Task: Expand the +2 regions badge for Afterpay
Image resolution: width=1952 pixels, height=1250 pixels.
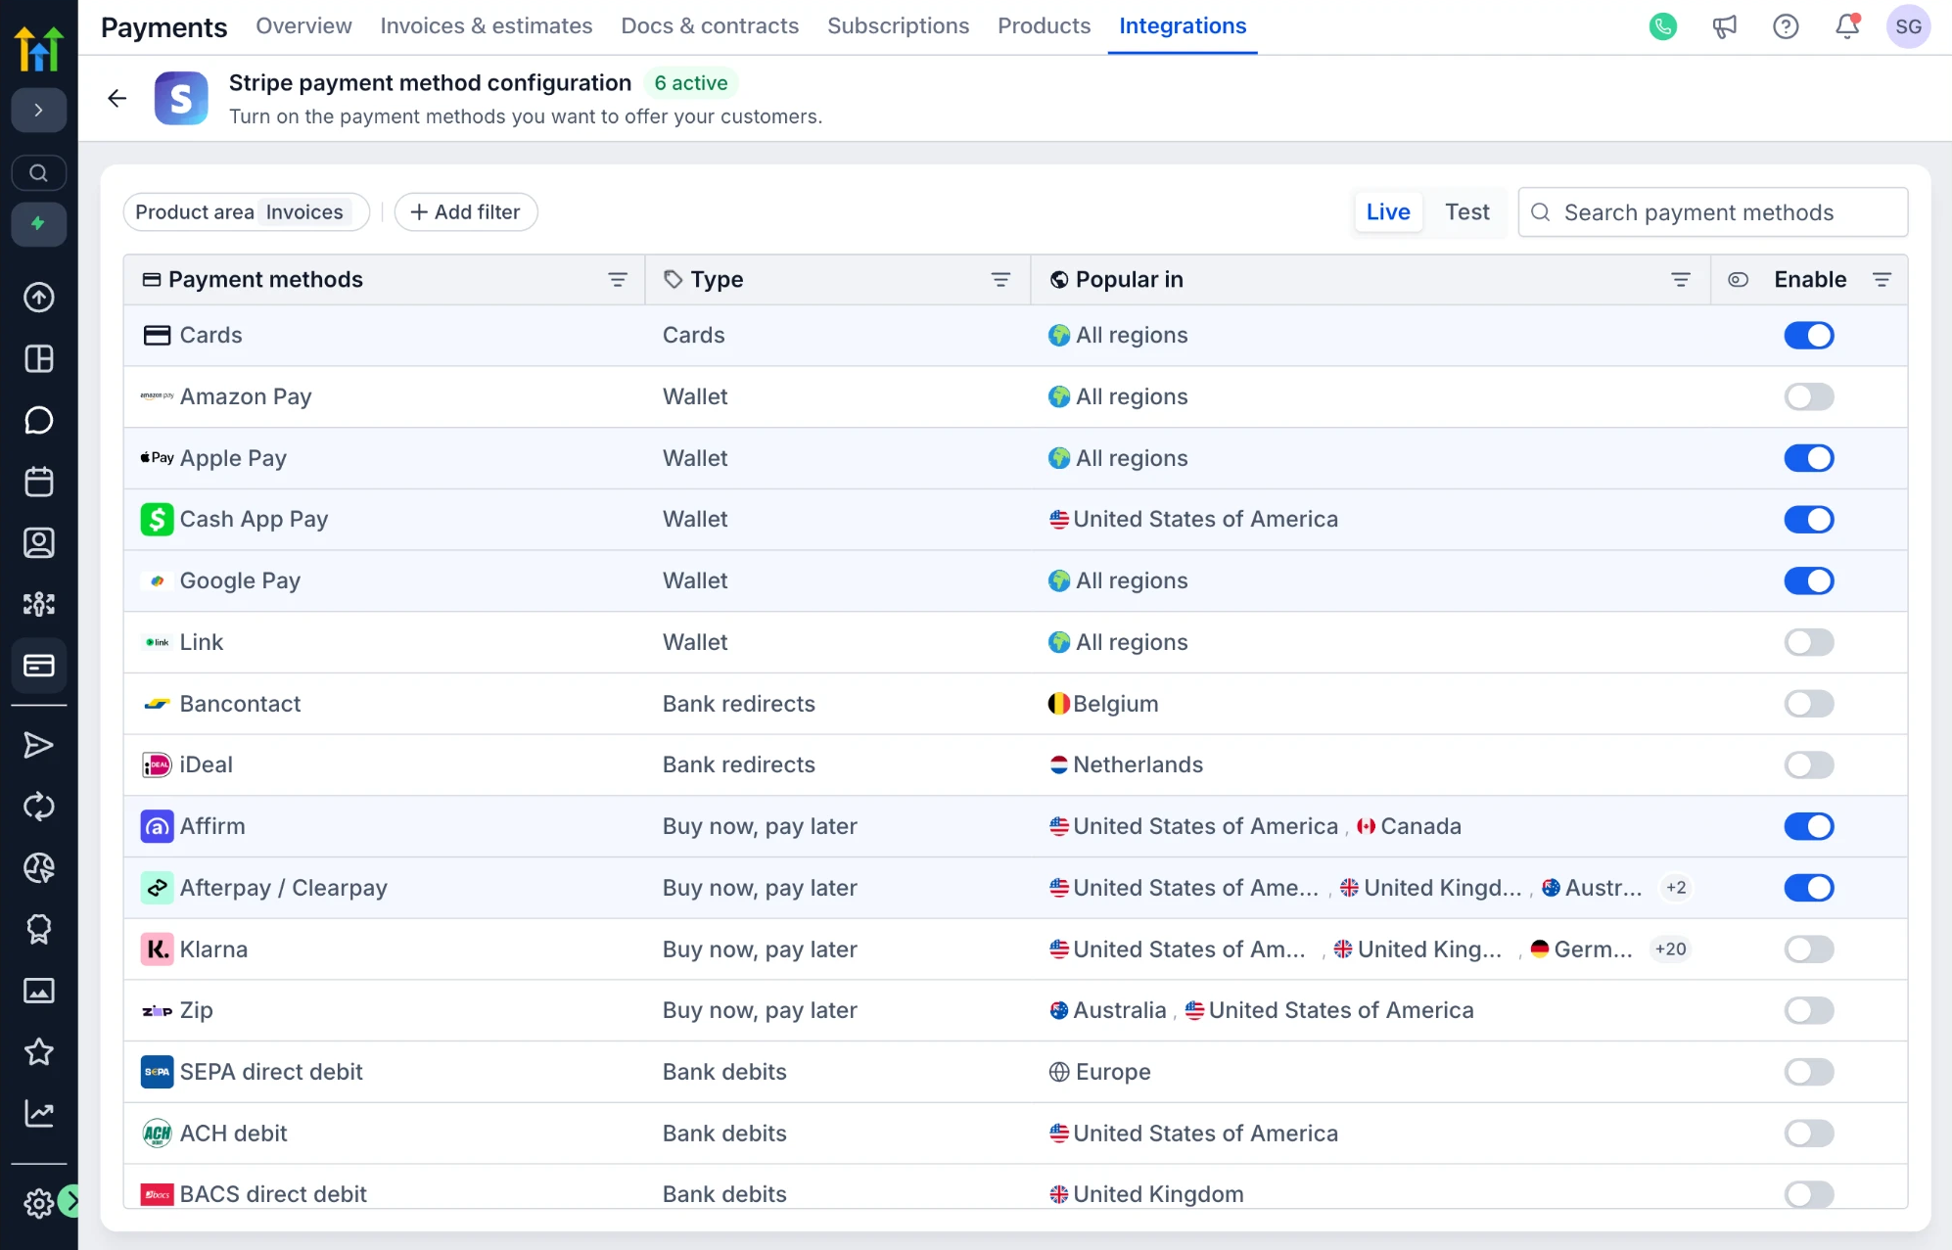Action: pyautogui.click(x=1676, y=888)
